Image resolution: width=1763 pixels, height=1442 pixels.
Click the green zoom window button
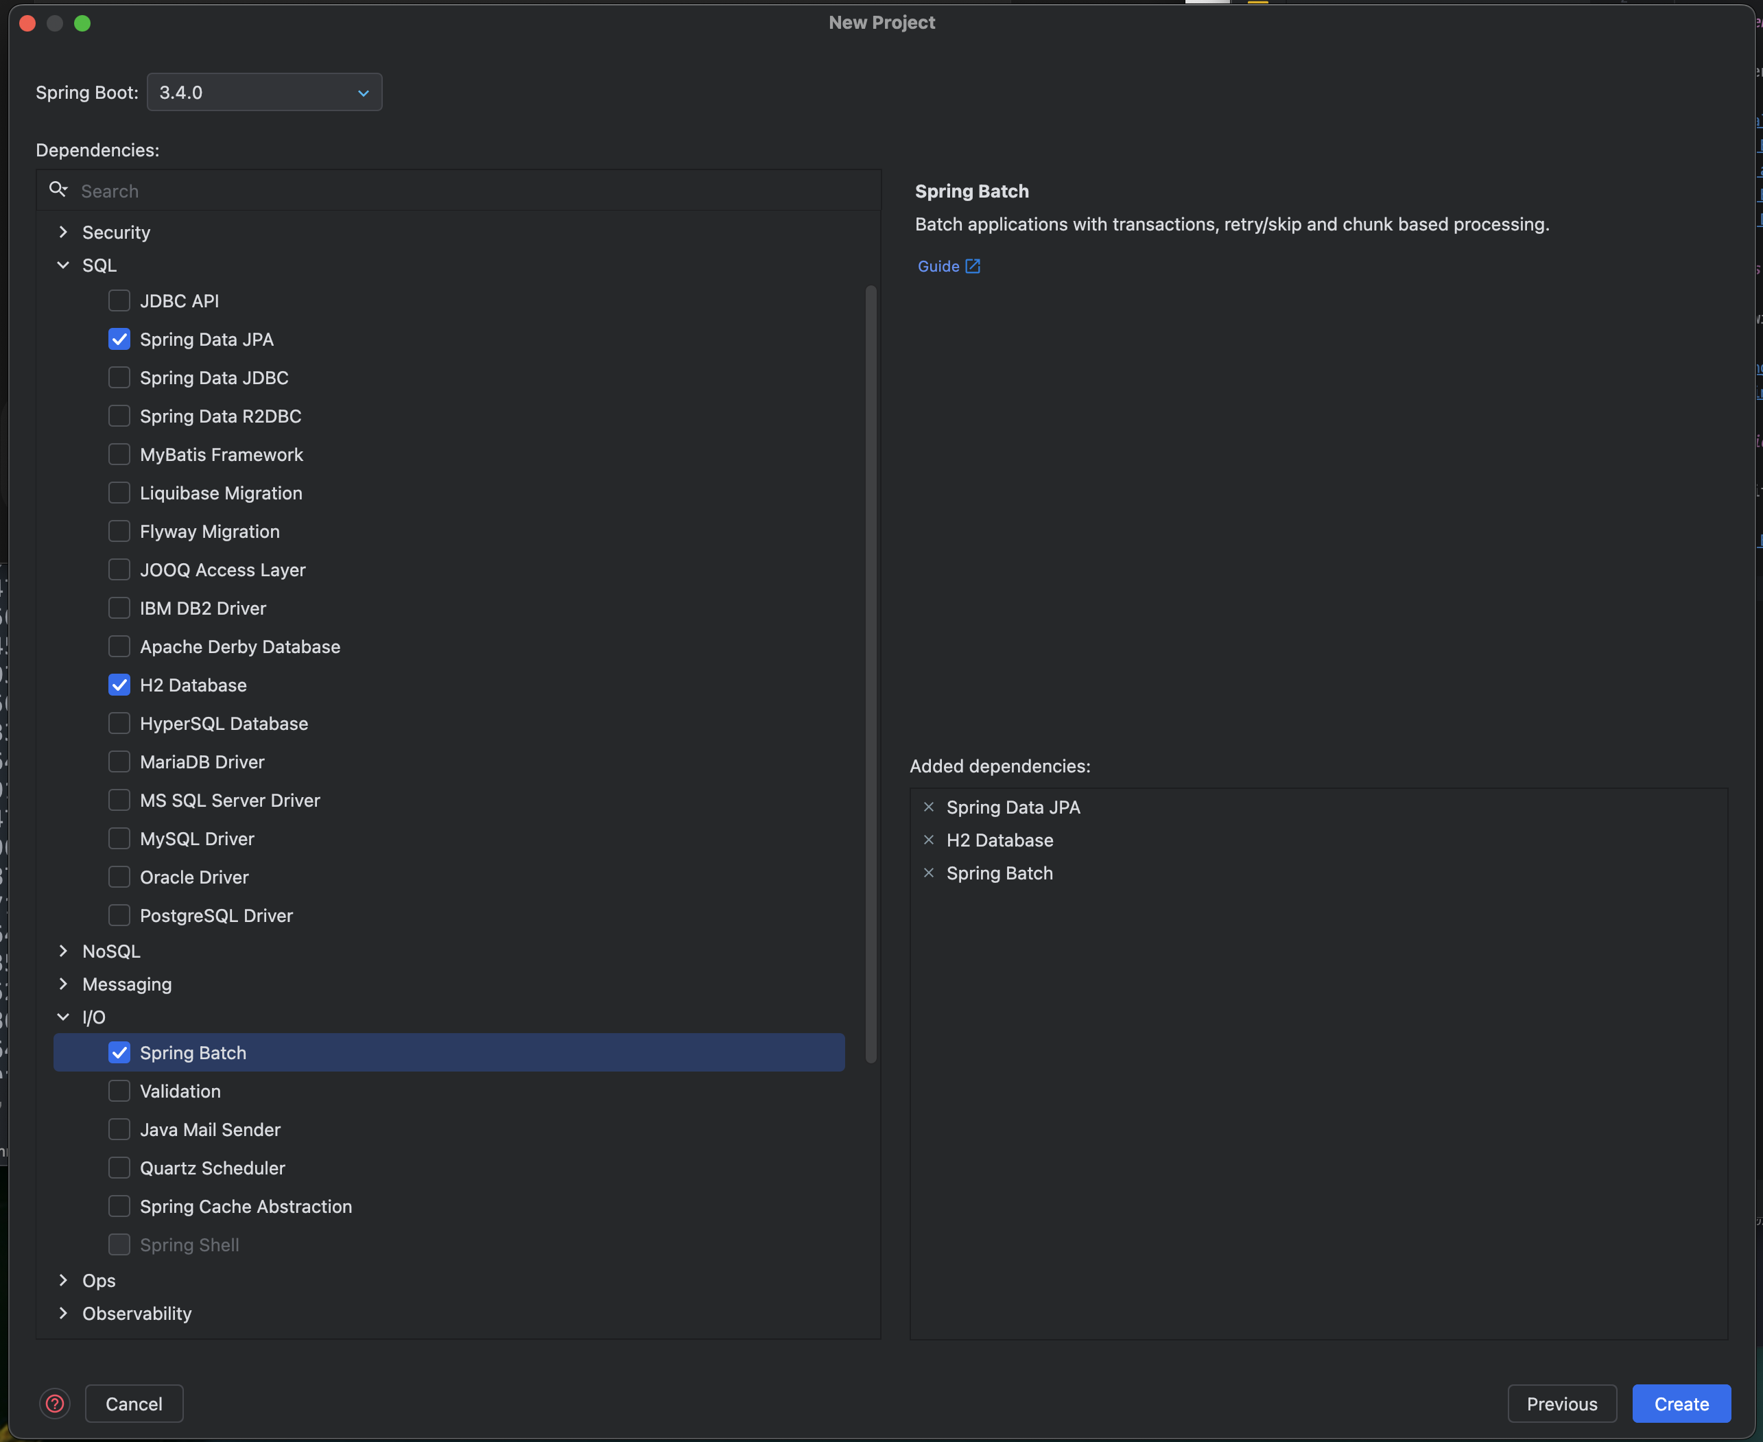(x=82, y=23)
